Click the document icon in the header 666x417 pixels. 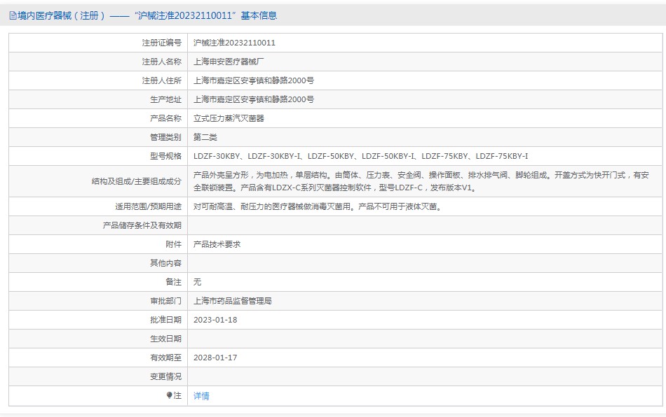13,15
